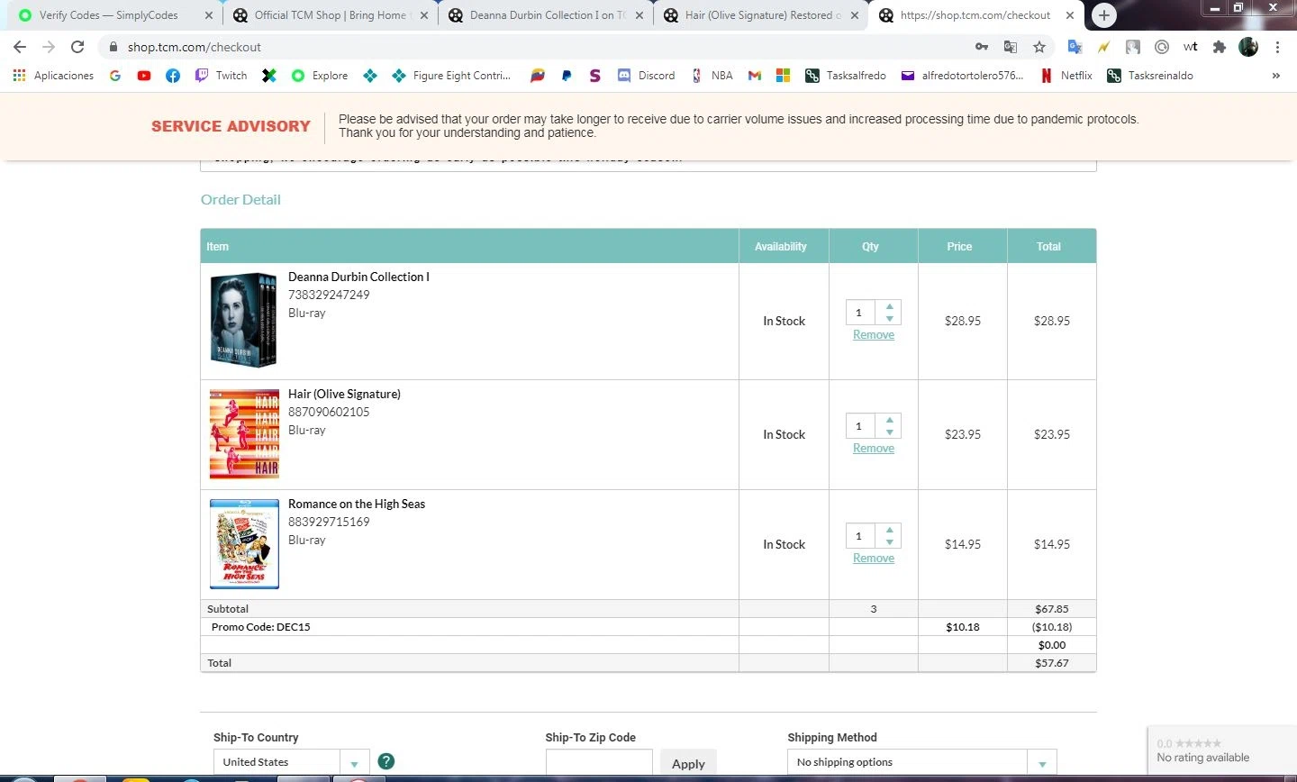Open the Shipping Method dropdown
This screenshot has height=782, width=1297.
click(x=921, y=762)
